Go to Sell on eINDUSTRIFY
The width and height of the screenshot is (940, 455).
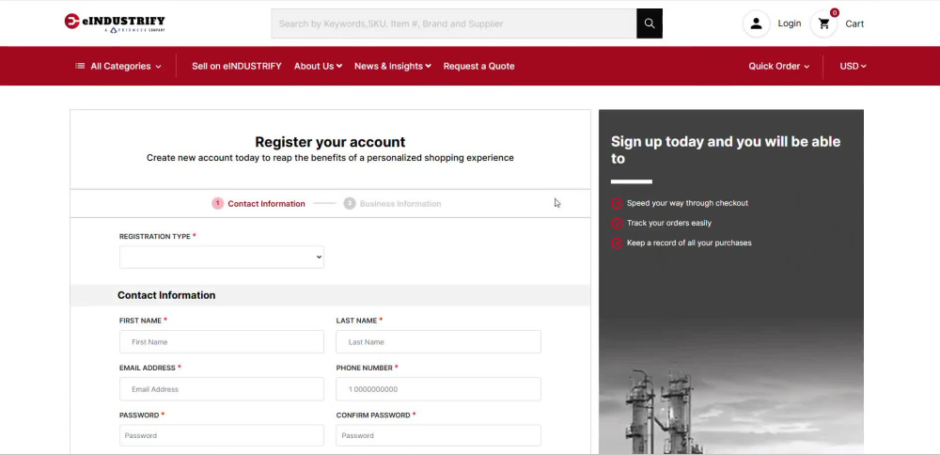point(236,66)
